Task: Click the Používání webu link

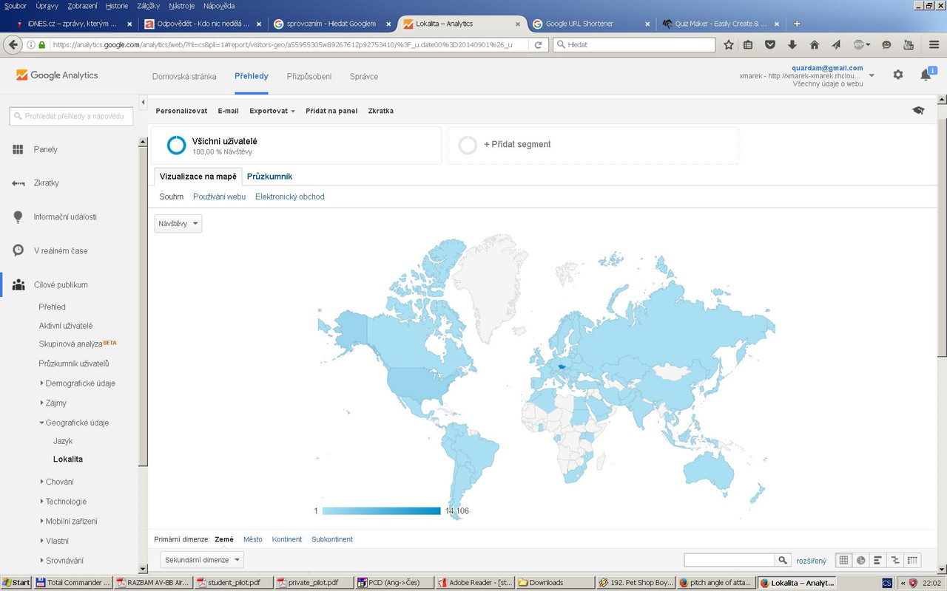Action: [219, 197]
